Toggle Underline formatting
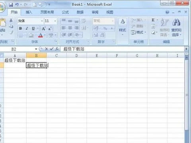This screenshot has width=191, height=143. (x=33, y=29)
